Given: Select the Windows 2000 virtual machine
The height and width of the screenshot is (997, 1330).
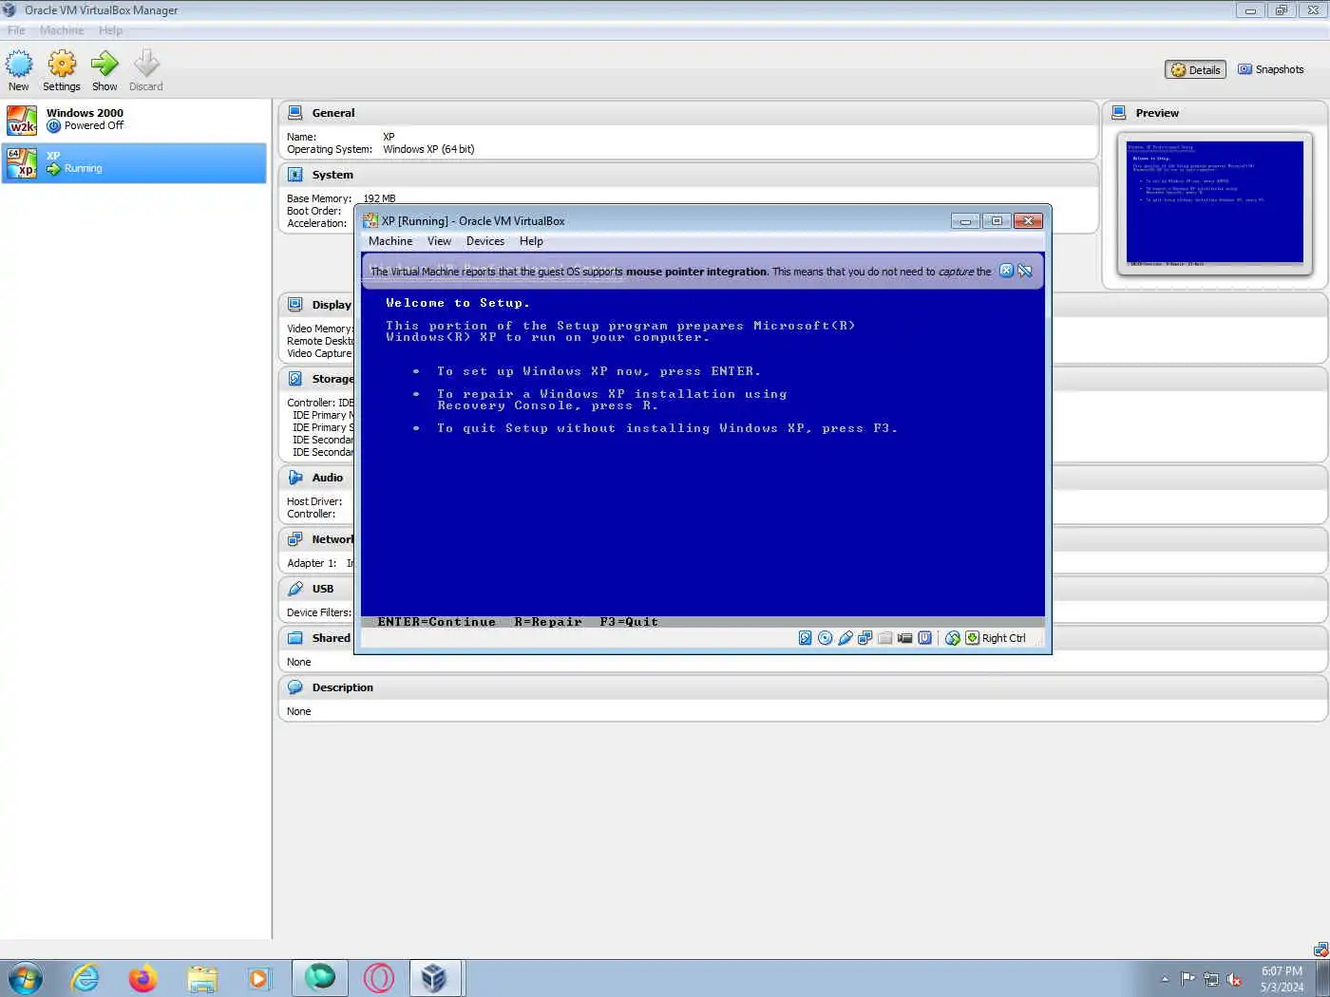Looking at the screenshot, I should tap(134, 120).
